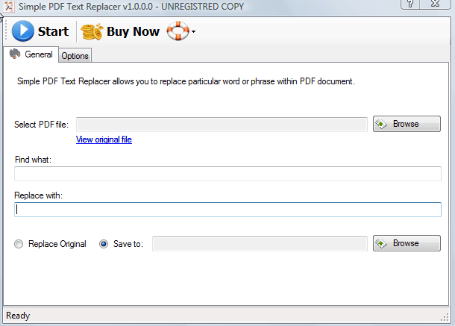Click the status bar resize grip
This screenshot has height=326, width=455.
pyautogui.click(x=445, y=318)
